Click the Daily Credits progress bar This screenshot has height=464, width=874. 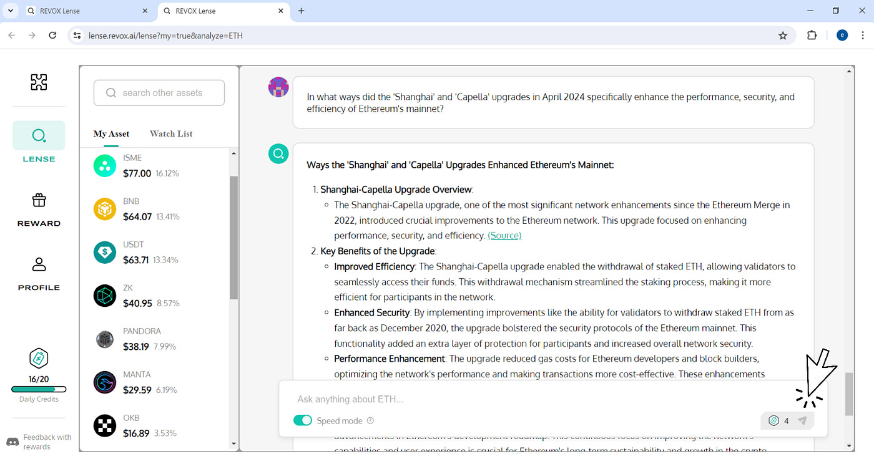tap(39, 389)
